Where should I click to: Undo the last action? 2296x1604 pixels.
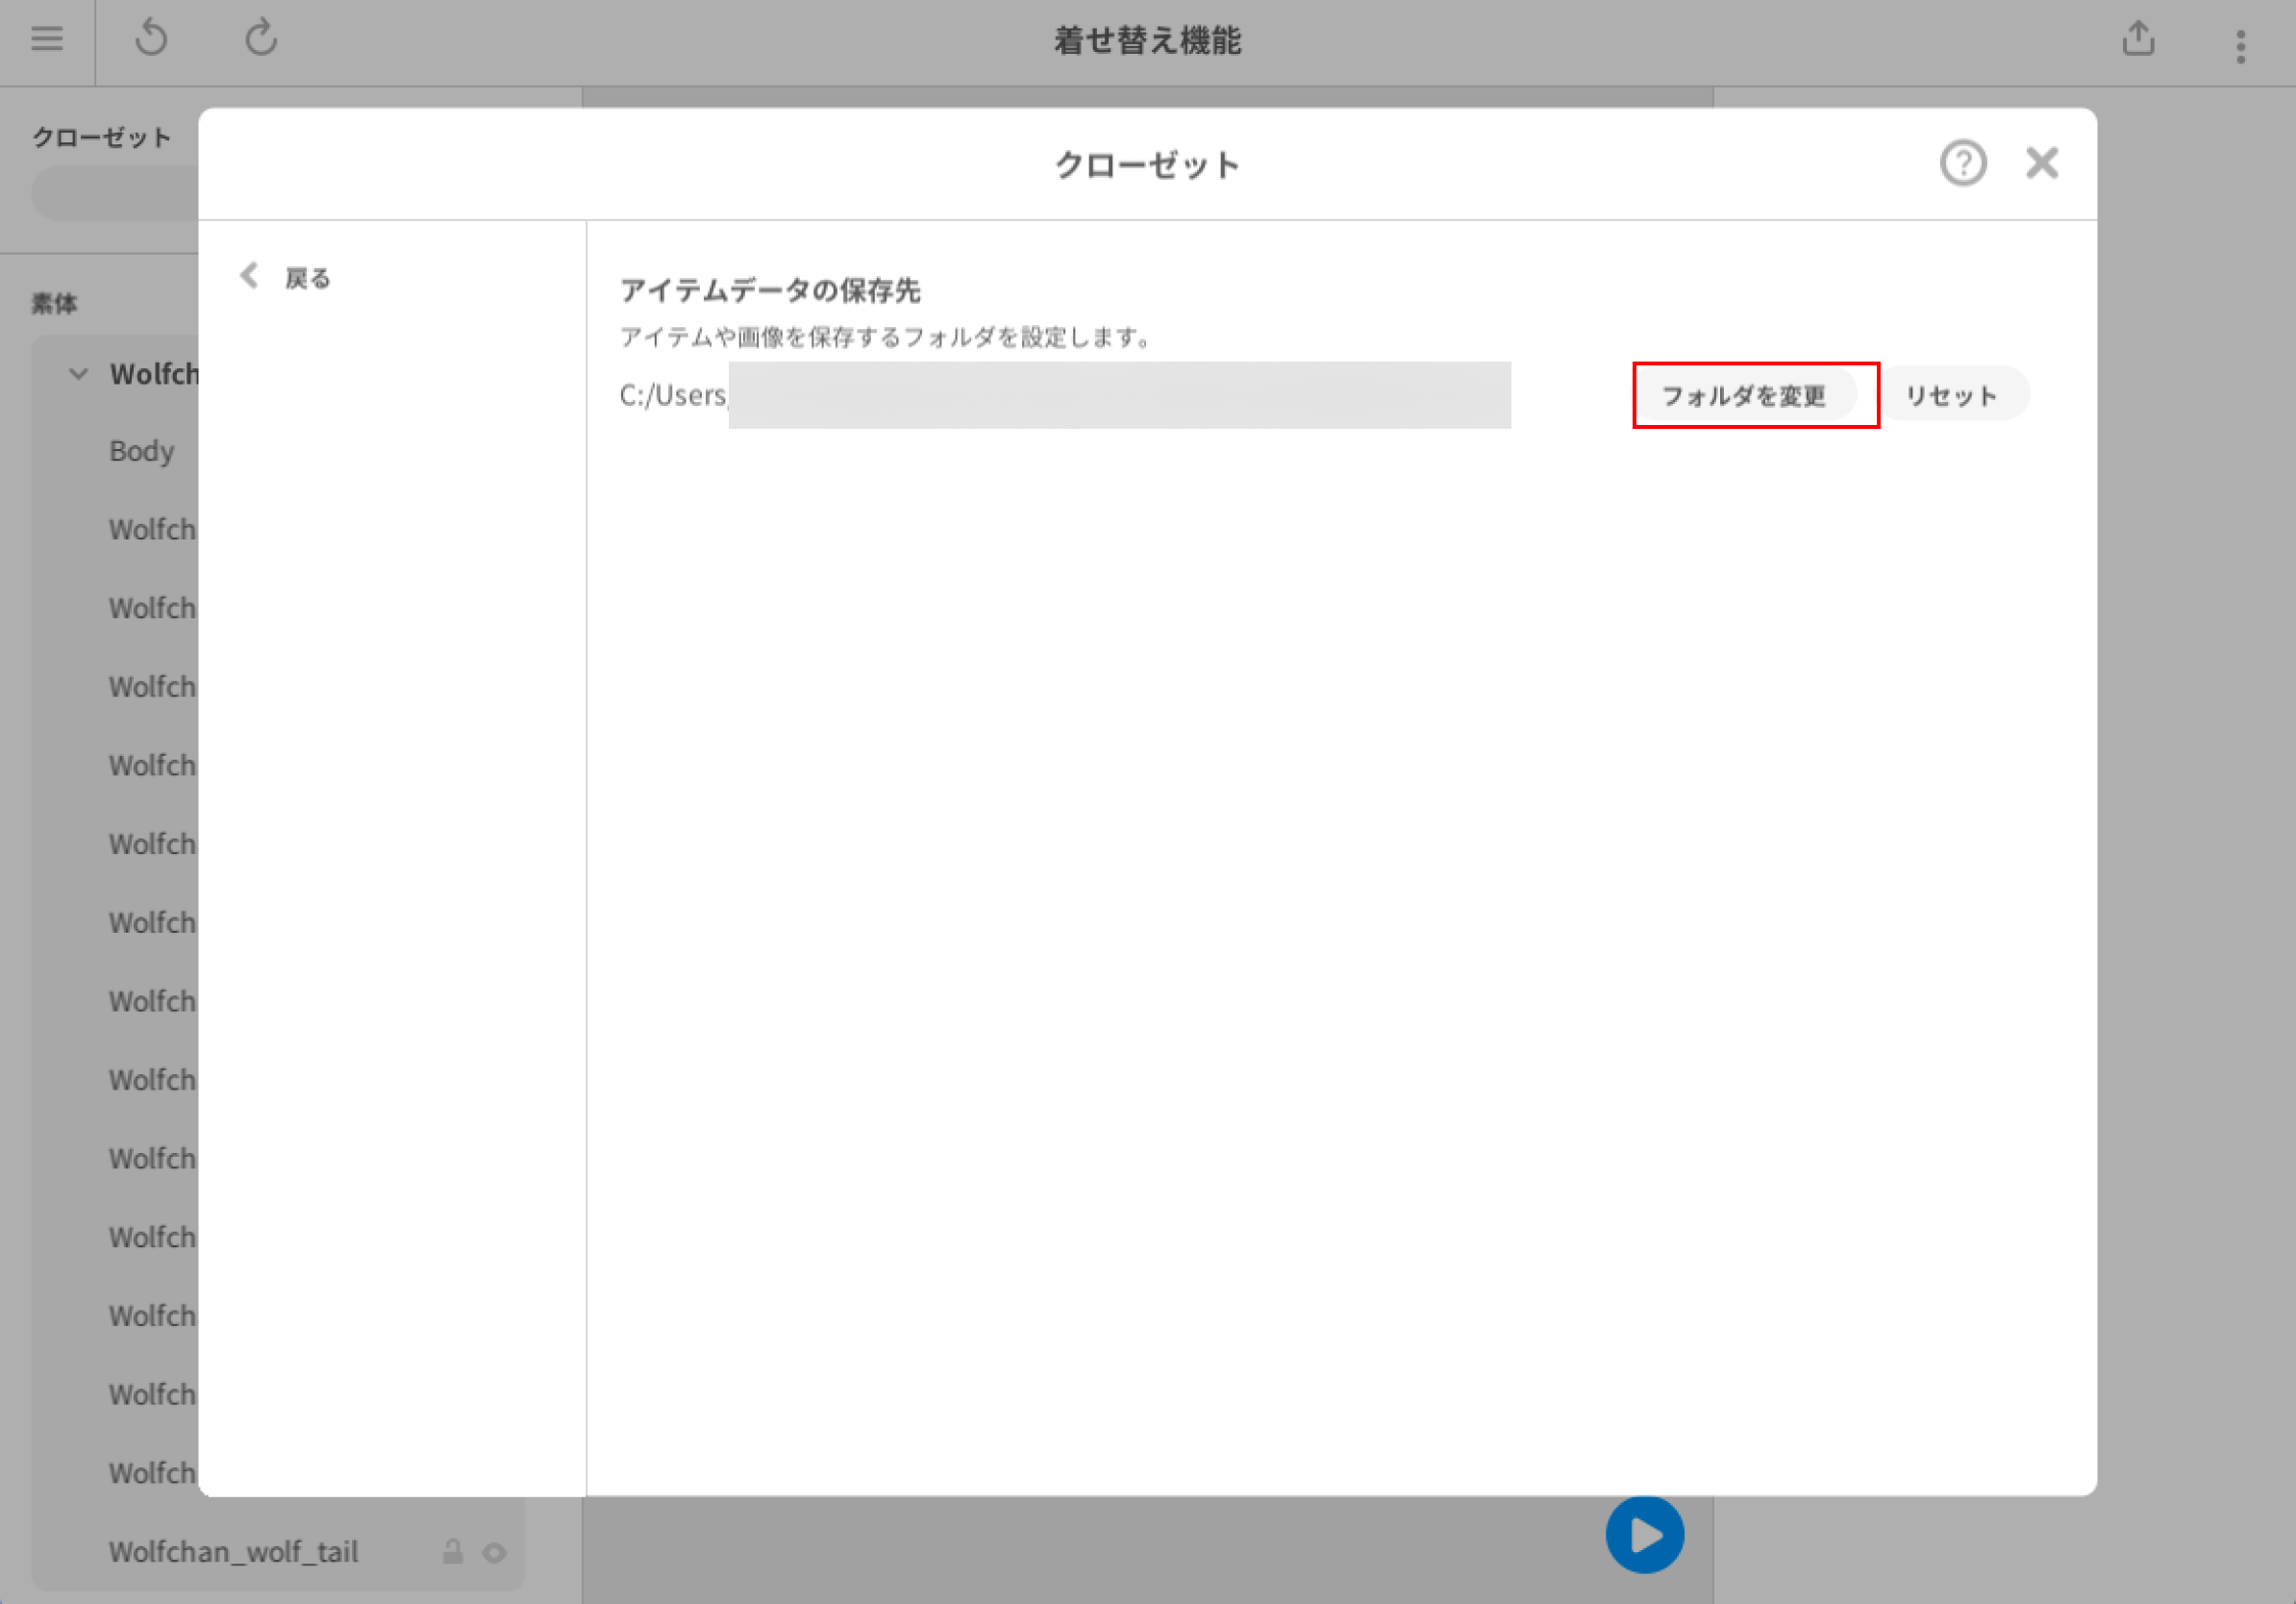[151, 39]
